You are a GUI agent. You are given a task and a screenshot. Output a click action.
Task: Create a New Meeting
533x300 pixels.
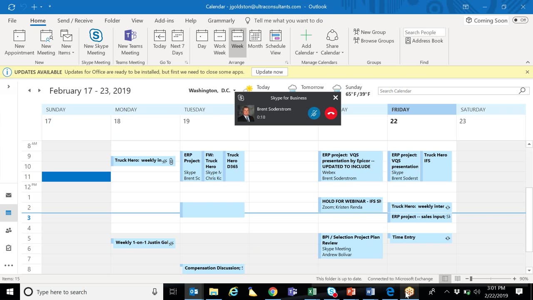46,42
